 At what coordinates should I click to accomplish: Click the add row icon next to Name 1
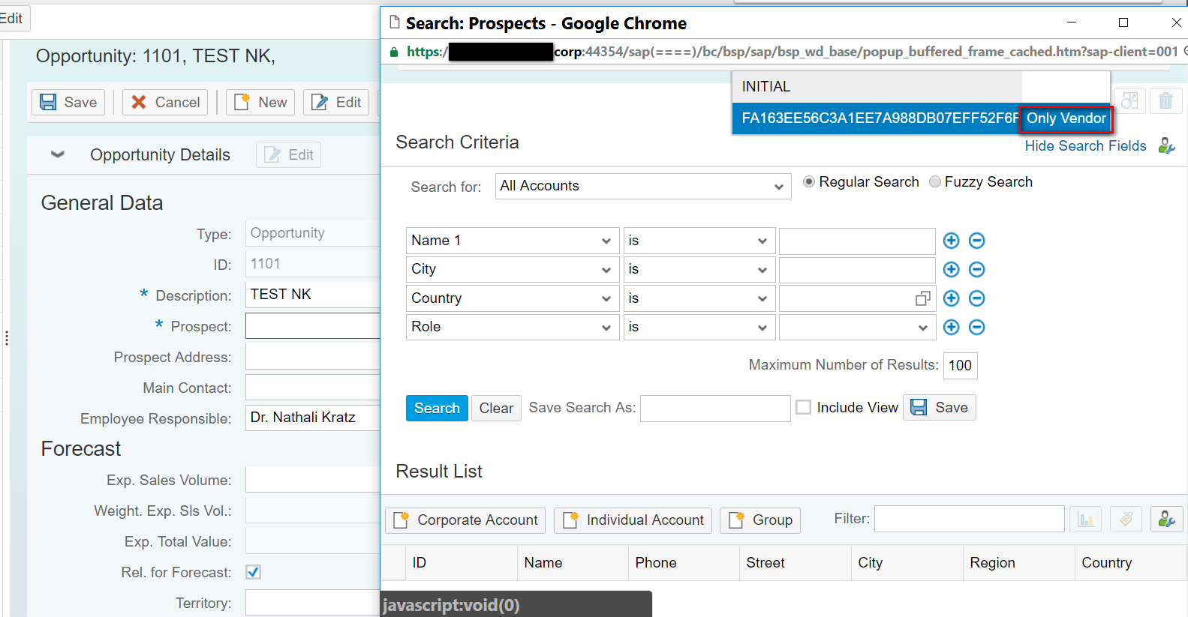(951, 241)
